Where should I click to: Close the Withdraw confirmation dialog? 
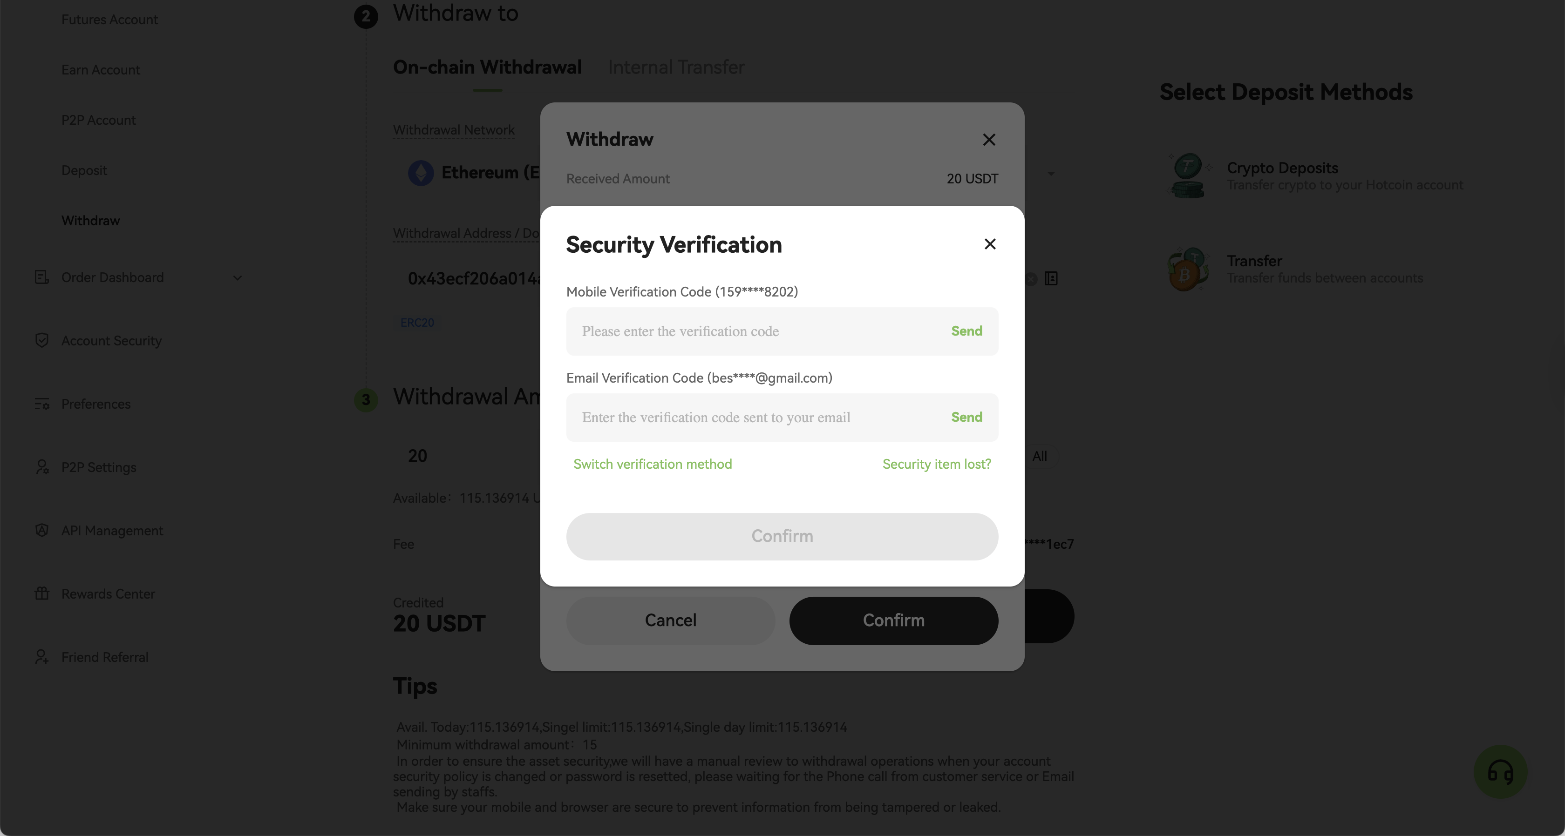tap(988, 140)
